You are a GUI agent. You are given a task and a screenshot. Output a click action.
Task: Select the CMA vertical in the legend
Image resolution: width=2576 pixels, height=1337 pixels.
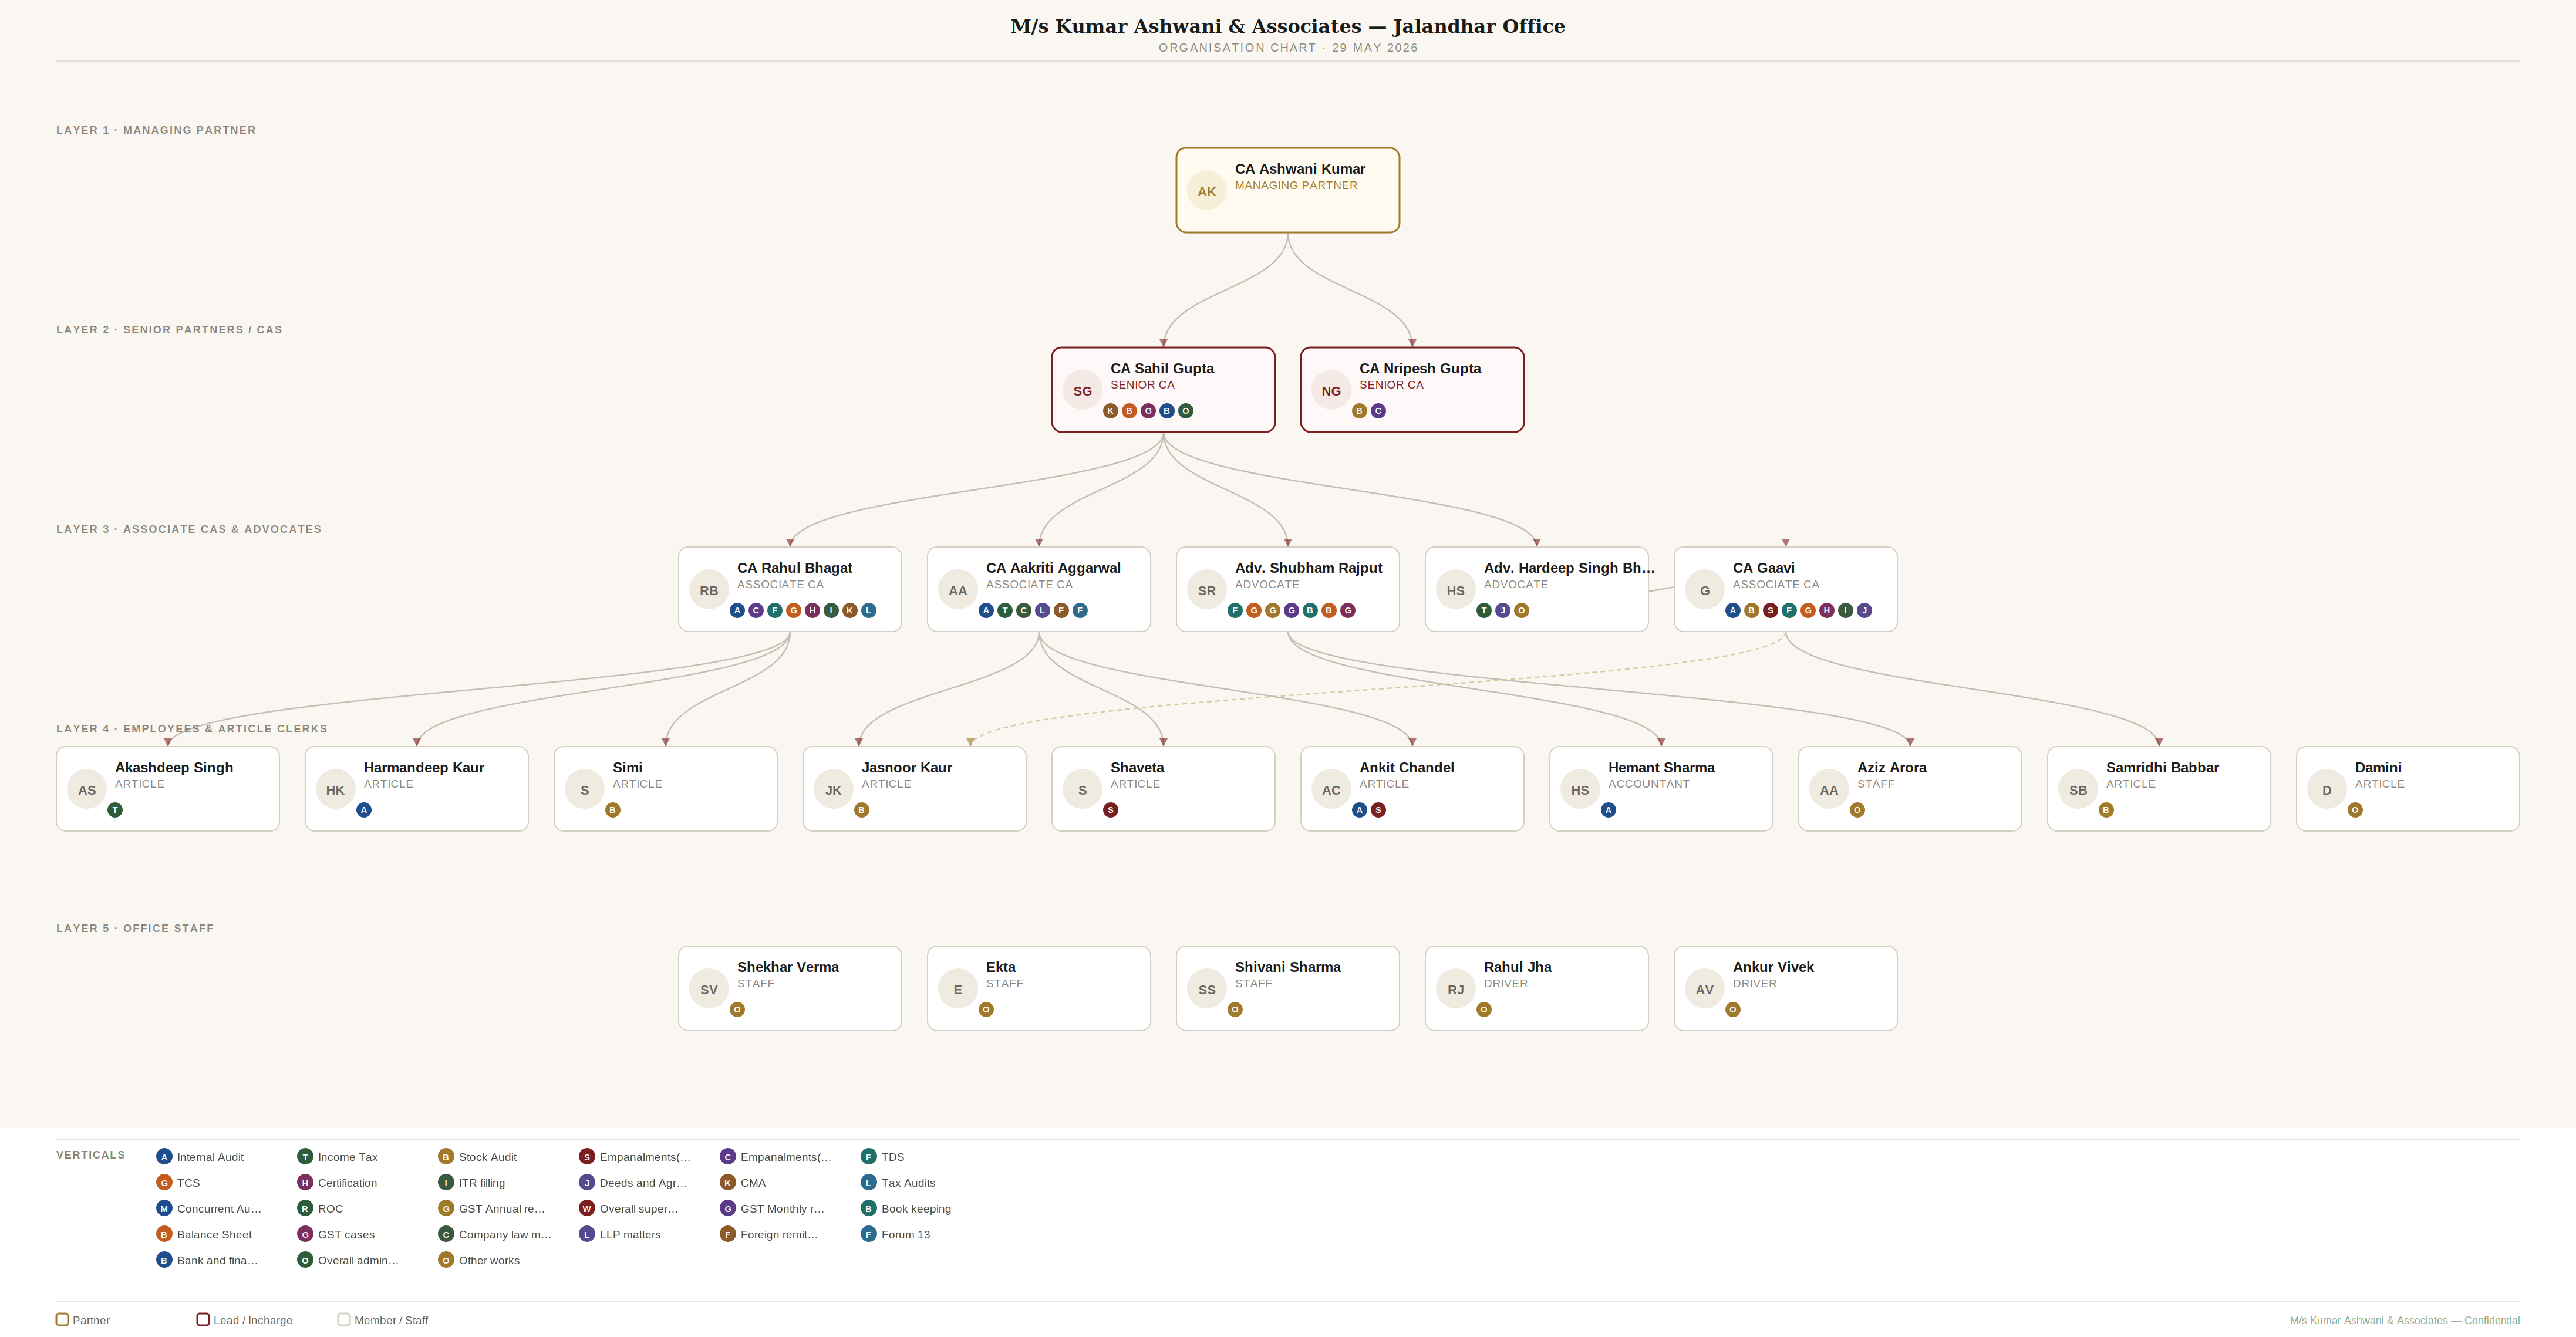[743, 1183]
